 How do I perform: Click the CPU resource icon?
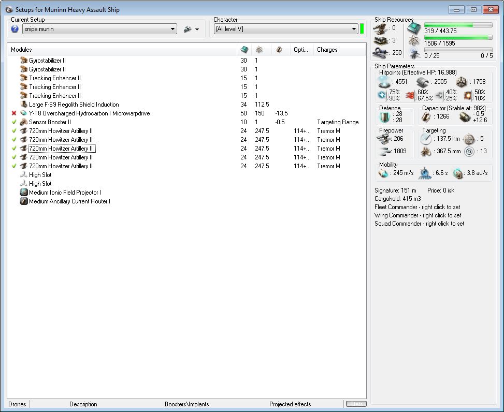[x=414, y=29]
